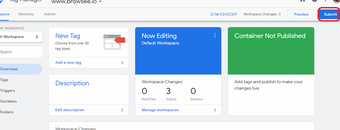
Task: Click the Now Editing heading
Action: 159,36
